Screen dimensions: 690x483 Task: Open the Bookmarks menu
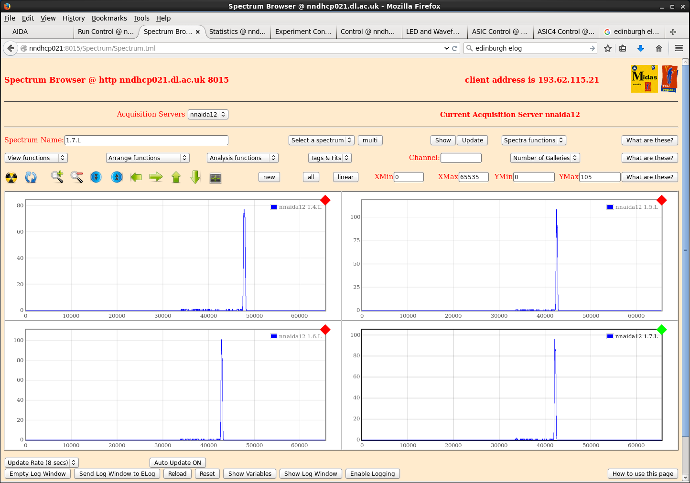click(x=109, y=18)
